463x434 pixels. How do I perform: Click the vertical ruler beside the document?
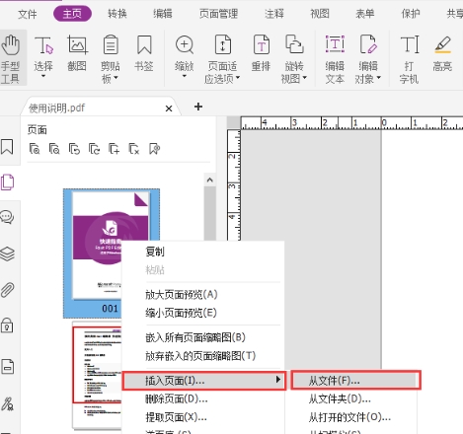[x=234, y=185]
